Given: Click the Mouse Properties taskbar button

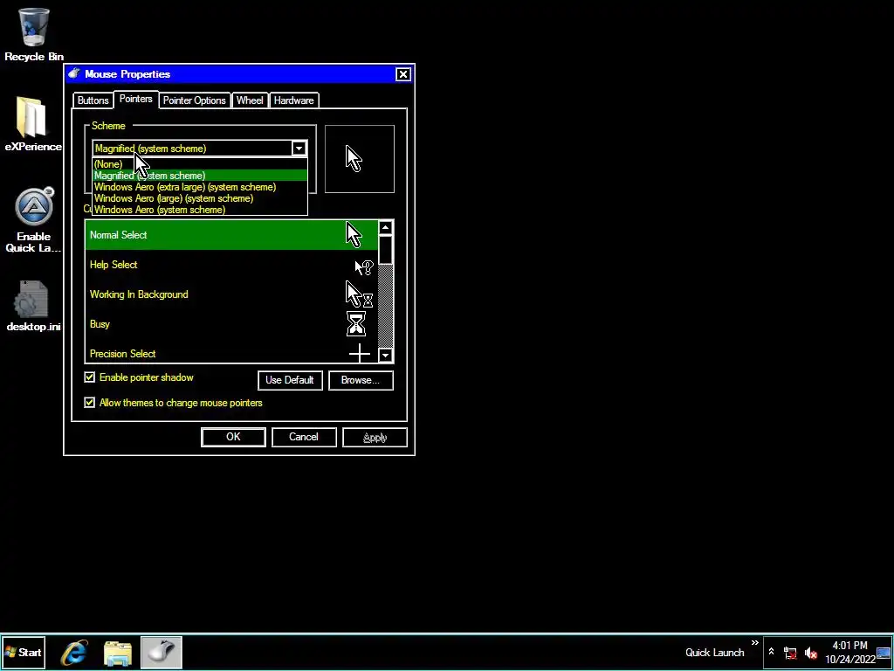Looking at the screenshot, I should [161, 652].
